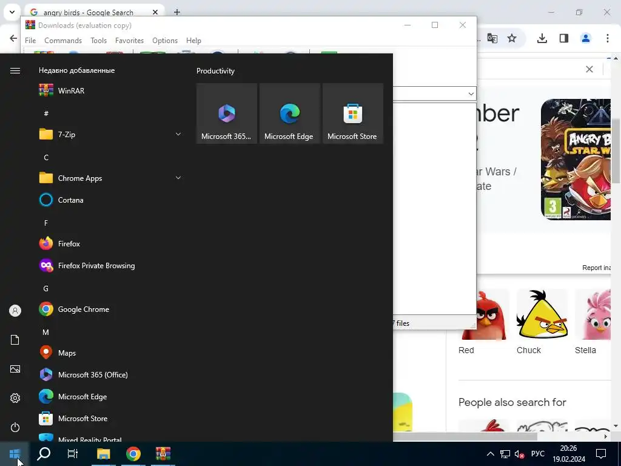The width and height of the screenshot is (621, 466).
Task: Open the WinRAR address bar dropdown arrow
Action: click(x=471, y=94)
